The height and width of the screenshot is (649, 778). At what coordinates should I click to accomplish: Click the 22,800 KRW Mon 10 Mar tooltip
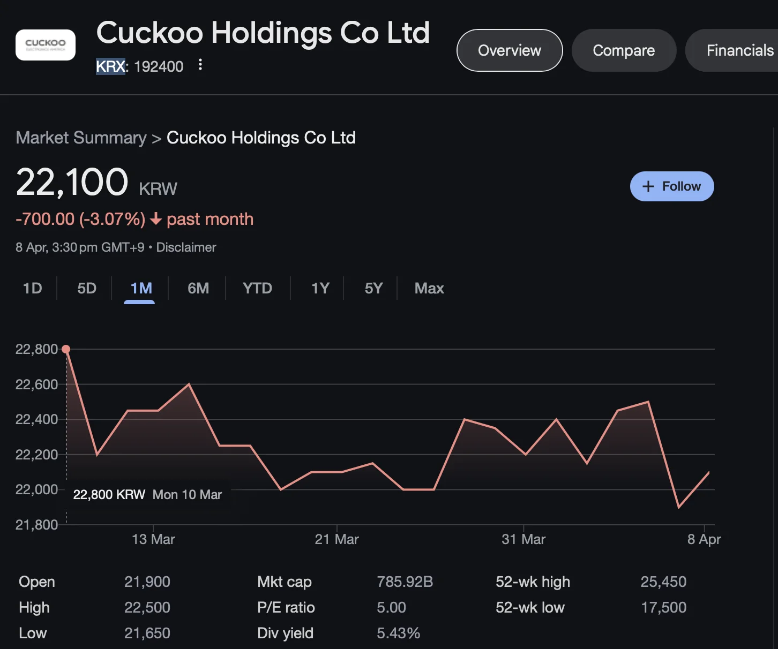point(147,495)
